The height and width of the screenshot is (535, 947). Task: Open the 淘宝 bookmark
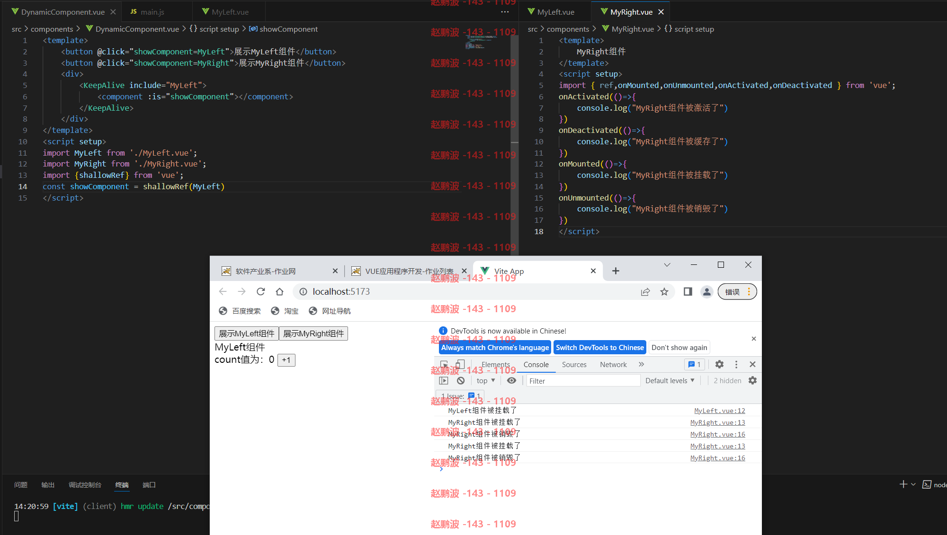(x=285, y=311)
